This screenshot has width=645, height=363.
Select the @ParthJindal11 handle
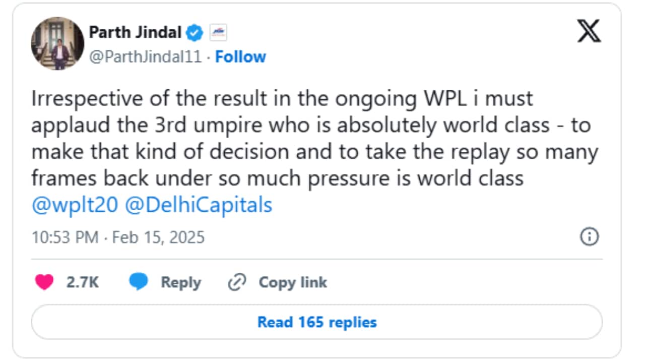pos(144,56)
